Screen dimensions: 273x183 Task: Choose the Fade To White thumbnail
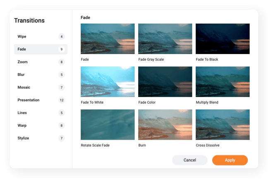(x=108, y=82)
